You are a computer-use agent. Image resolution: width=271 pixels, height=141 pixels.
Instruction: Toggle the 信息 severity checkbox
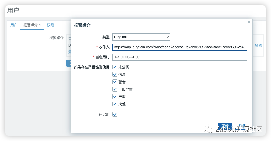tap(115, 74)
